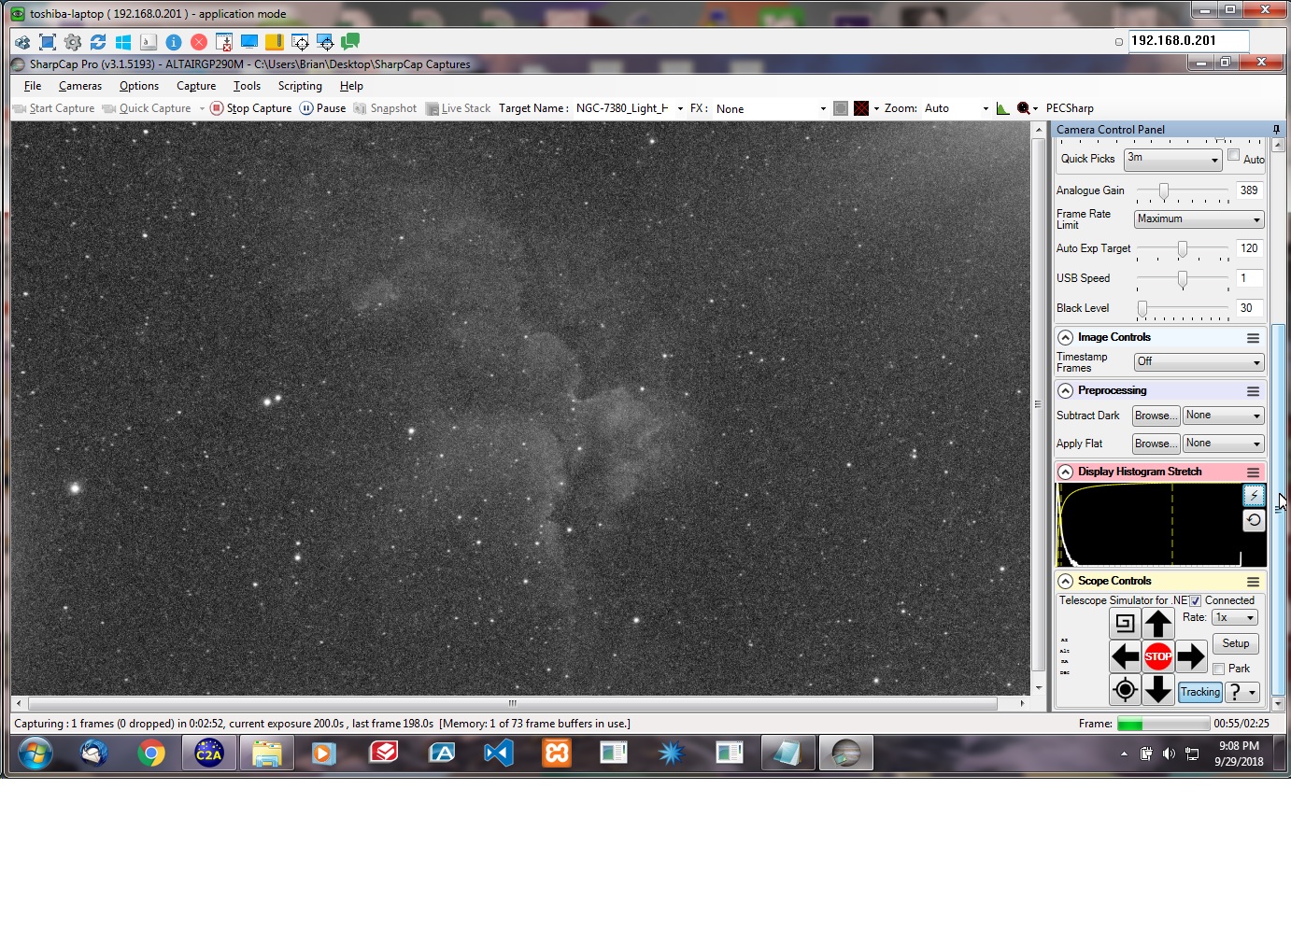Click the magnifier focus tool toolbar icon
The height and width of the screenshot is (930, 1291).
coord(1024,108)
